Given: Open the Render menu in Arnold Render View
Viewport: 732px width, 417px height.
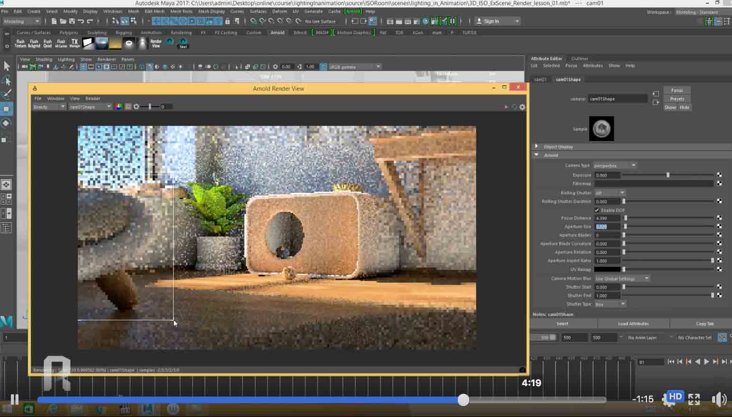Looking at the screenshot, I should coord(93,98).
